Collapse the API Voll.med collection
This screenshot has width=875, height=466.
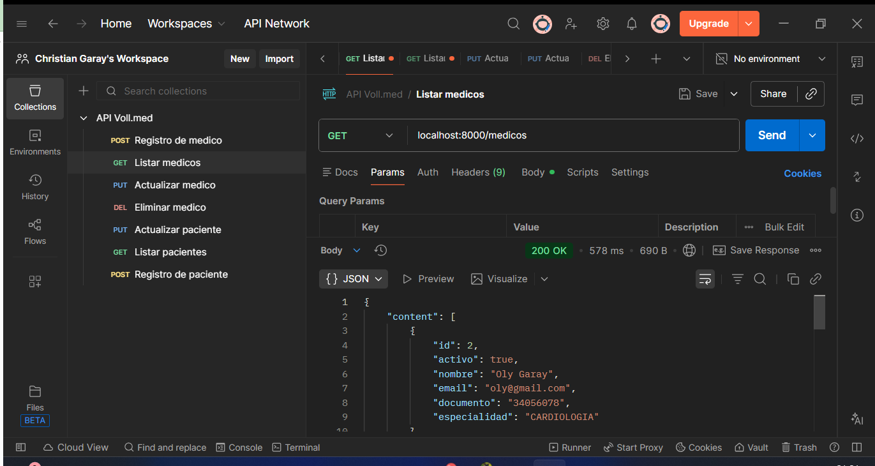tap(84, 118)
